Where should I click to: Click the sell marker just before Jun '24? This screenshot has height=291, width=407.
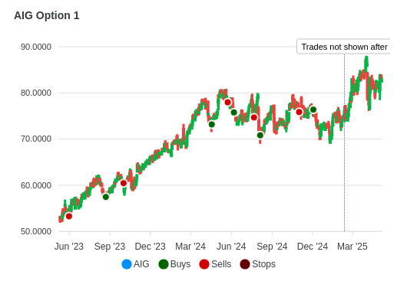click(x=227, y=103)
